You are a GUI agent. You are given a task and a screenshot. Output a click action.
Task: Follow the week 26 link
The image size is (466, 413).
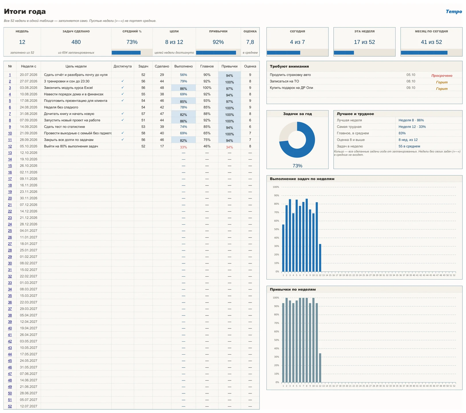coord(10,237)
